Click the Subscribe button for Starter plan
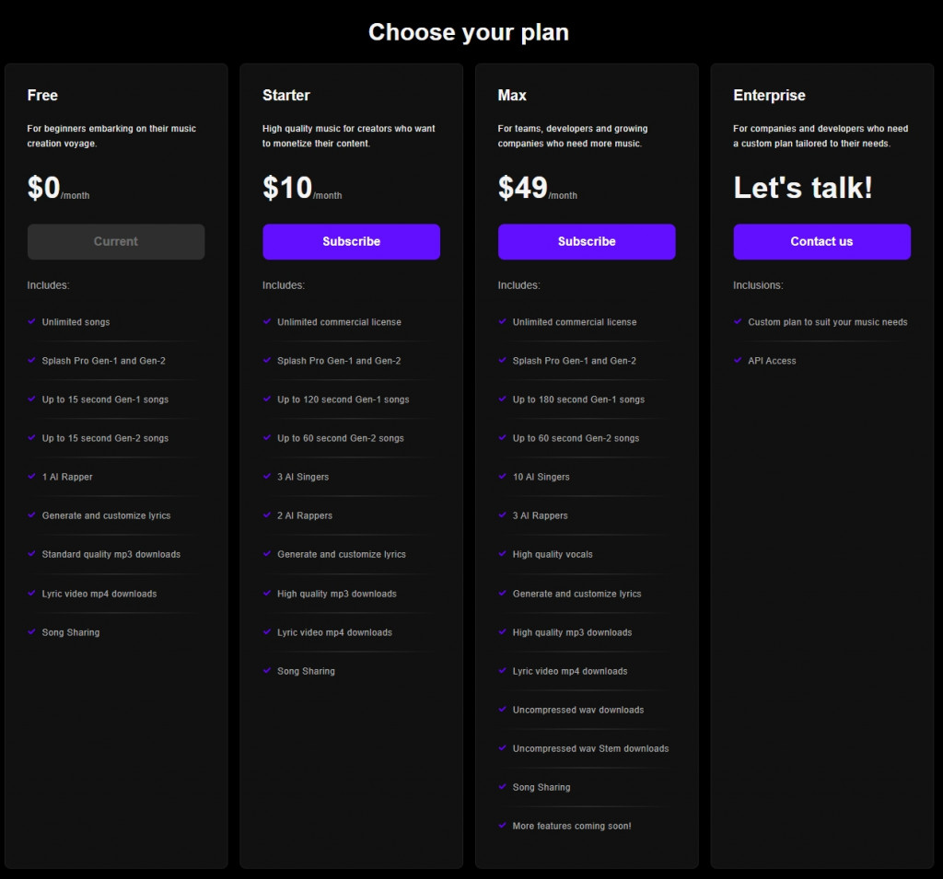943x879 pixels. point(351,241)
